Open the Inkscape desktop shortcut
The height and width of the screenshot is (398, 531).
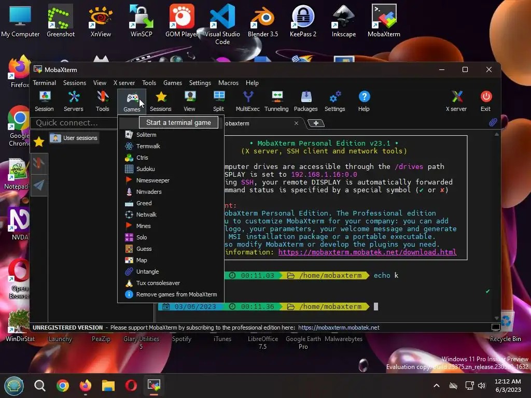pyautogui.click(x=343, y=20)
